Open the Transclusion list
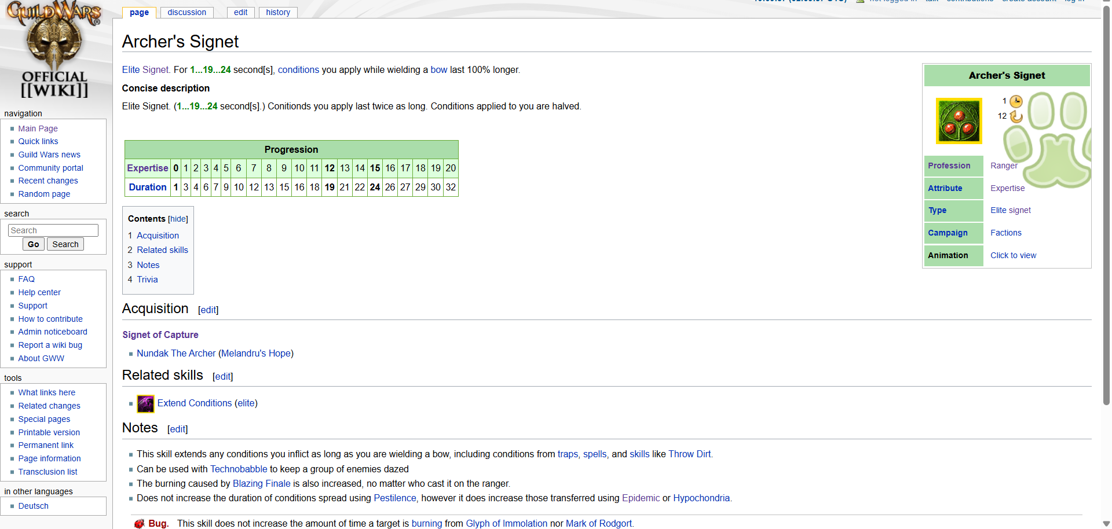This screenshot has height=529, width=1112. pos(47,472)
